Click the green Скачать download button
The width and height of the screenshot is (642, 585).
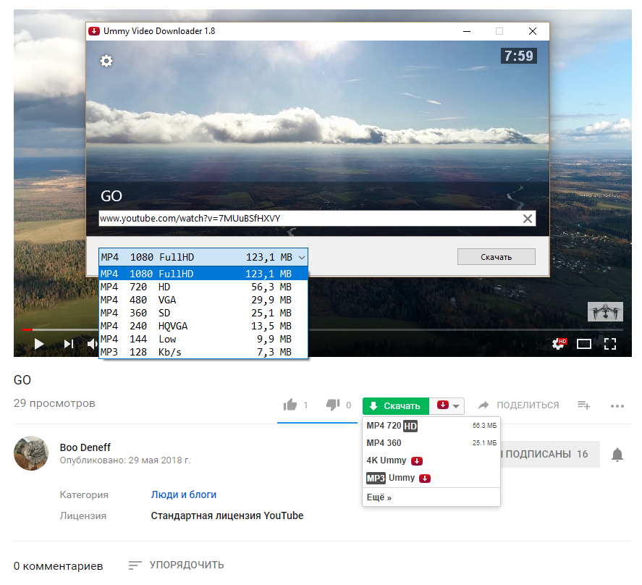click(395, 406)
